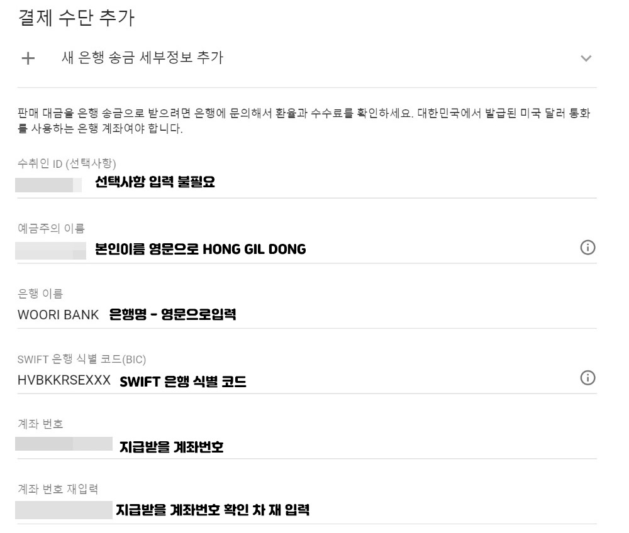Collapse the bank transfer details section chevron
The width and height of the screenshot is (629, 533).
click(x=586, y=58)
